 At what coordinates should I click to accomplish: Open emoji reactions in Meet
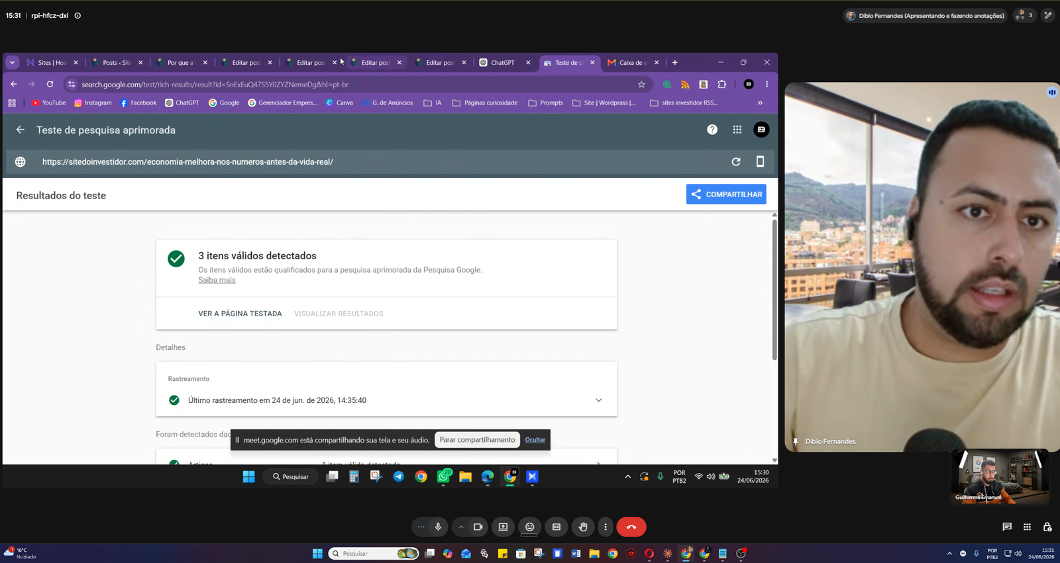tap(530, 527)
